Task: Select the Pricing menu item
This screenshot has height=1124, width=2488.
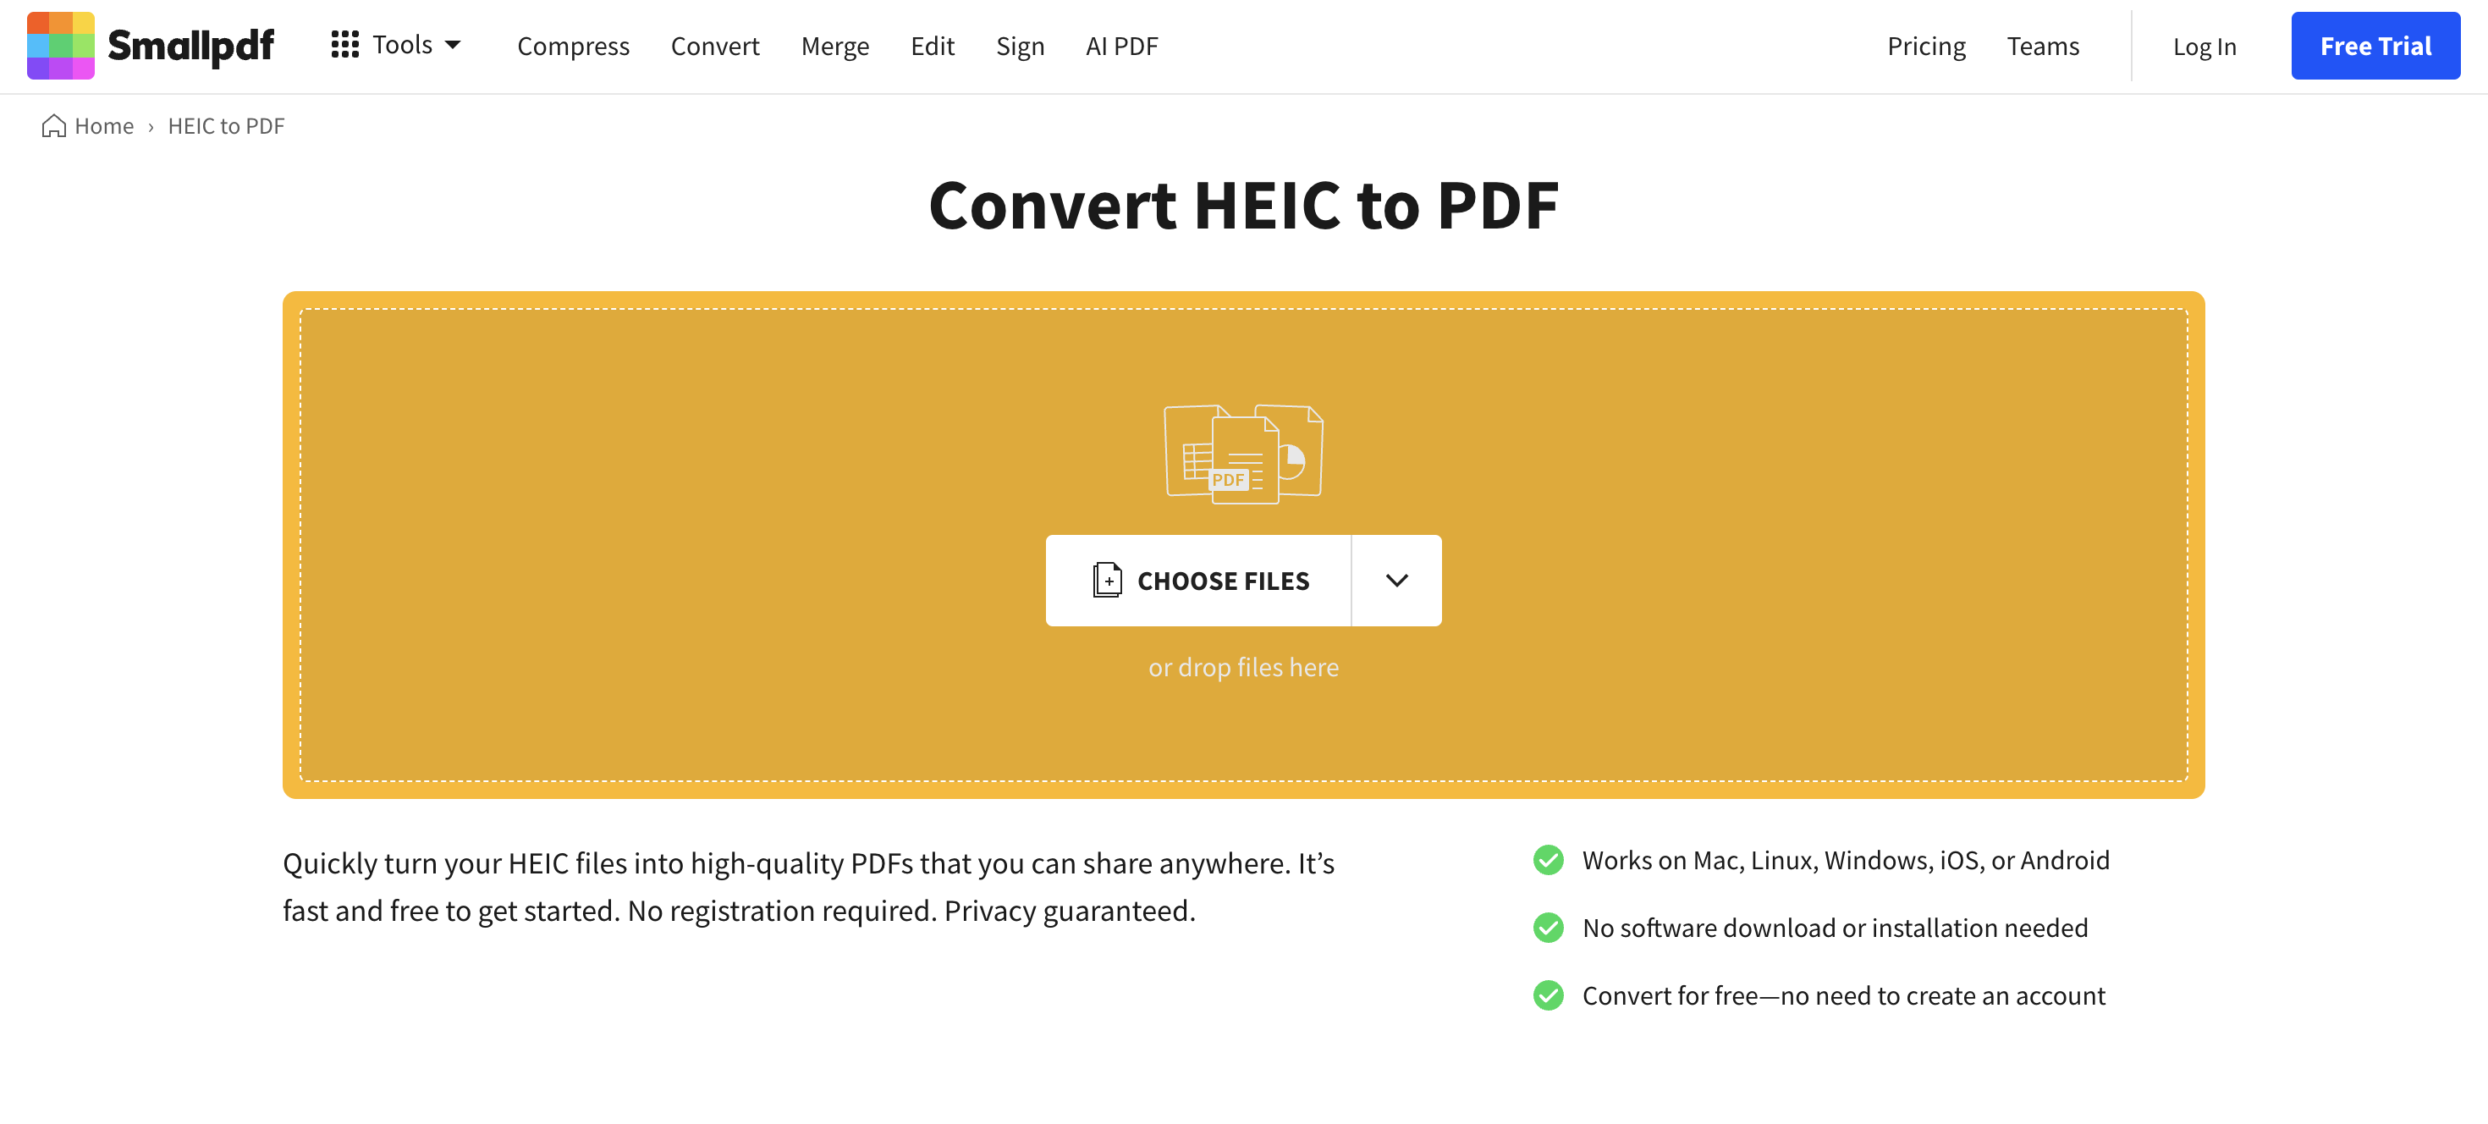Action: [x=1926, y=45]
